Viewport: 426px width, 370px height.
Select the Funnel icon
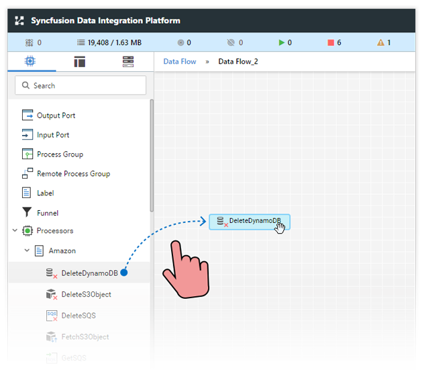[27, 212]
